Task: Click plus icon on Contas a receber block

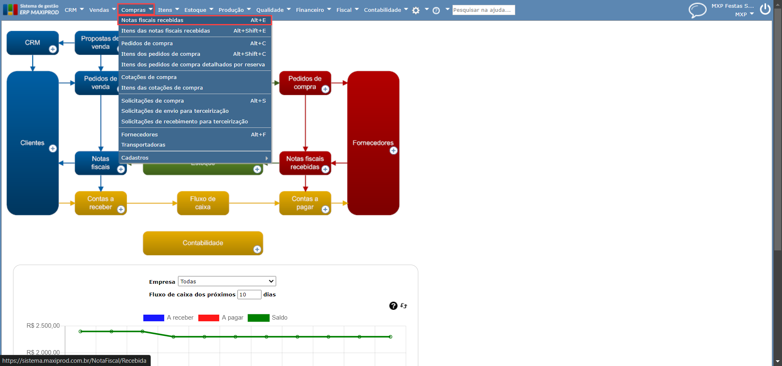Action: pyautogui.click(x=121, y=209)
